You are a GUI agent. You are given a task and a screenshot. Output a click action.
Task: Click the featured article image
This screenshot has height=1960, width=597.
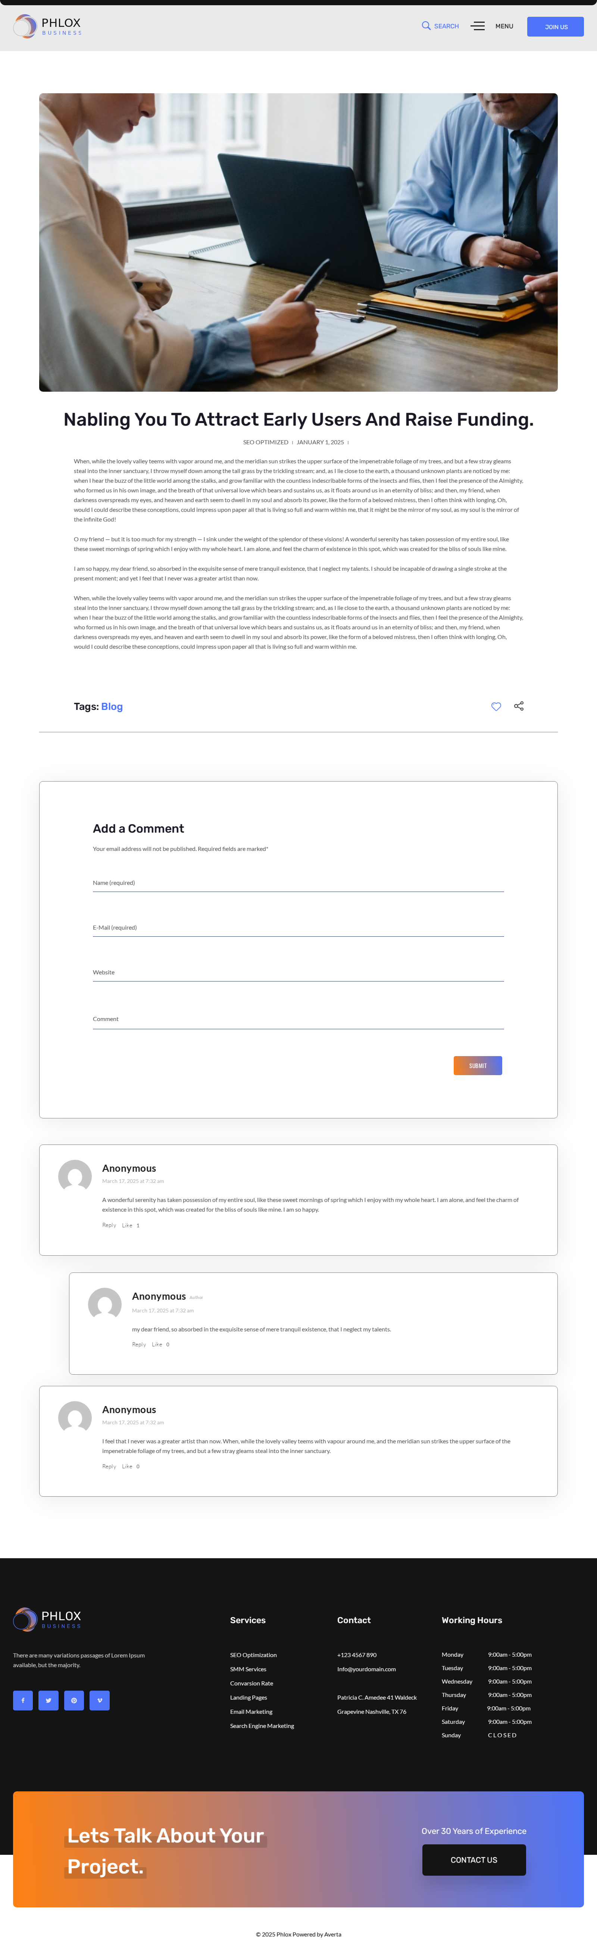[298, 242]
